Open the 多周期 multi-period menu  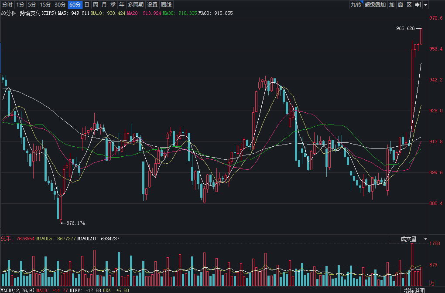[135, 5]
